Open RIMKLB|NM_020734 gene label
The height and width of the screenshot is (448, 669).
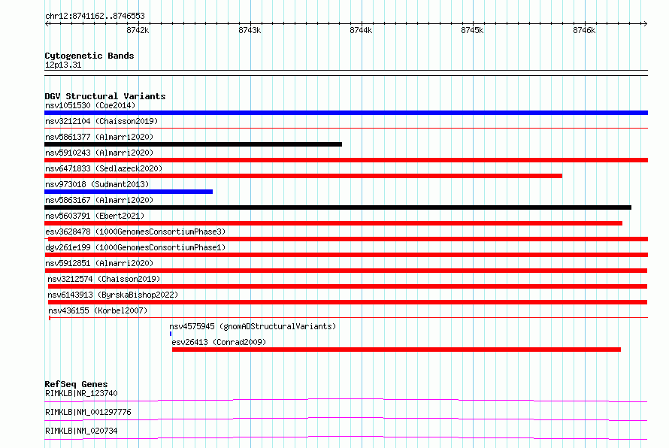click(81, 431)
